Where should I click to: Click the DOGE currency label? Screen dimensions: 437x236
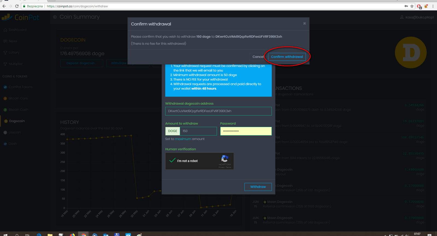click(173, 131)
